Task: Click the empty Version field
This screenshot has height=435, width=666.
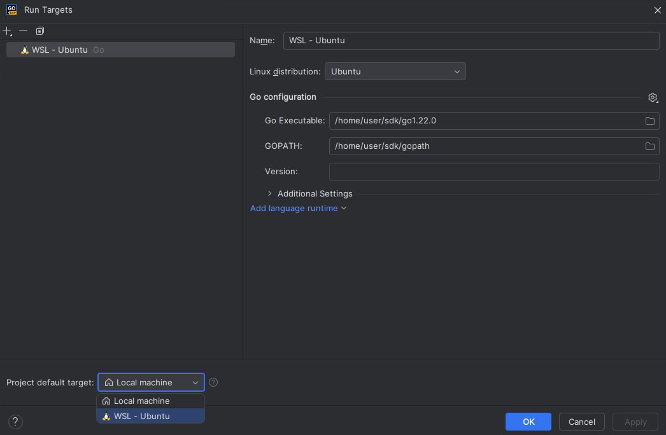Action: coord(494,171)
